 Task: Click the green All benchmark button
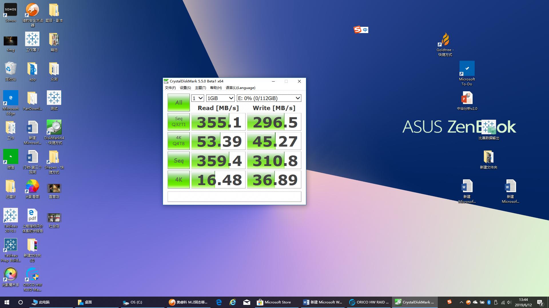pos(178,102)
